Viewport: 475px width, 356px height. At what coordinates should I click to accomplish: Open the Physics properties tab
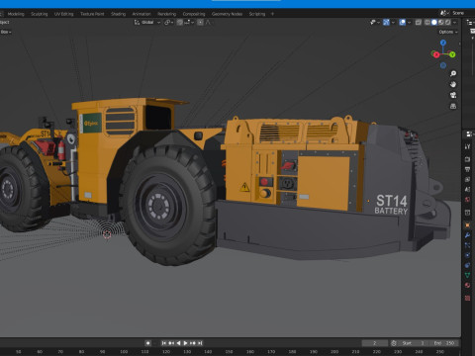tap(467, 255)
